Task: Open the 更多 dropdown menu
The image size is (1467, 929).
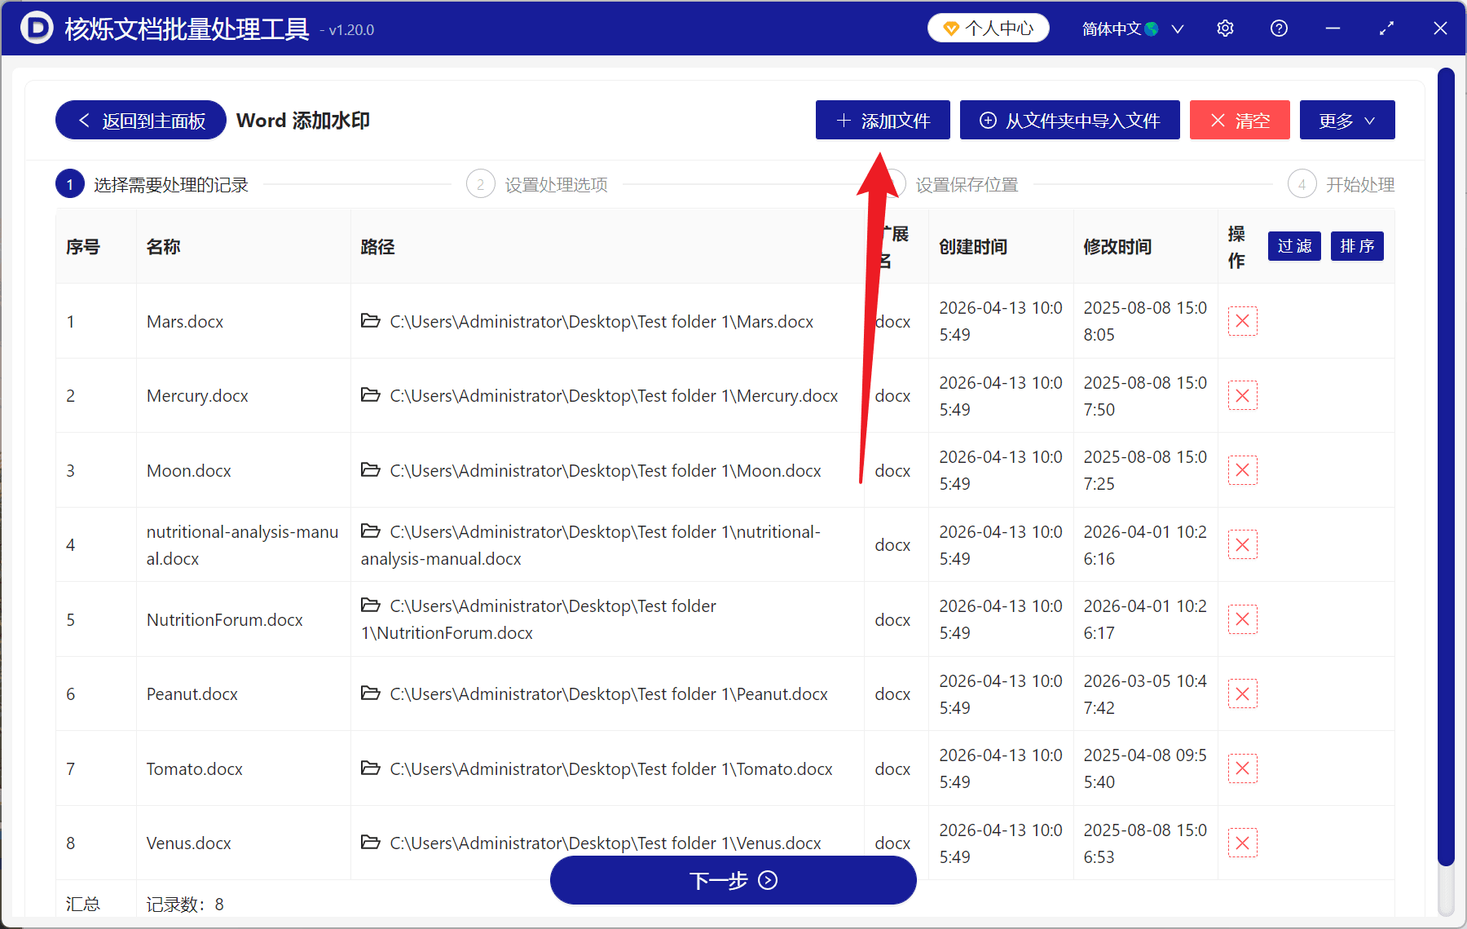Action: click(x=1346, y=120)
